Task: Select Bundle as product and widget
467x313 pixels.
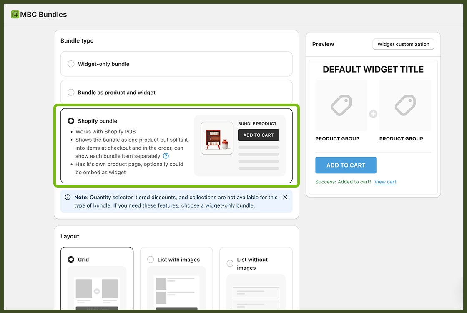Action: [71, 92]
